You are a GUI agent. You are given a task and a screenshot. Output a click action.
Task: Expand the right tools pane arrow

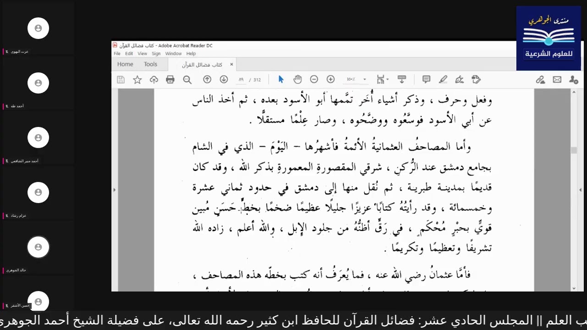coord(581,190)
